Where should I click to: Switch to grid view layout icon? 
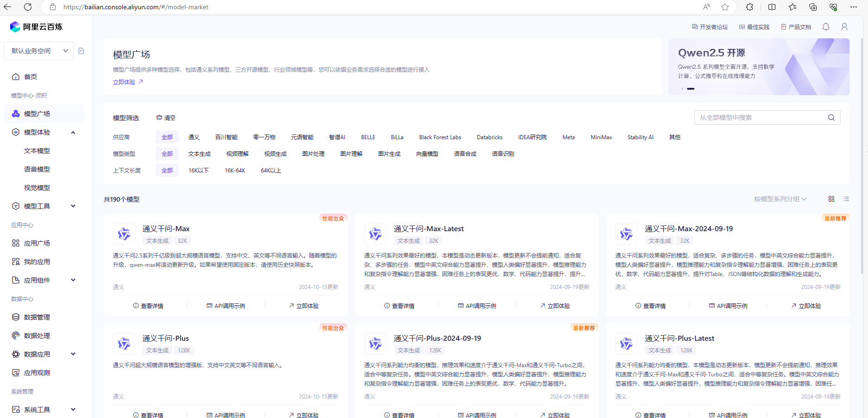point(831,199)
